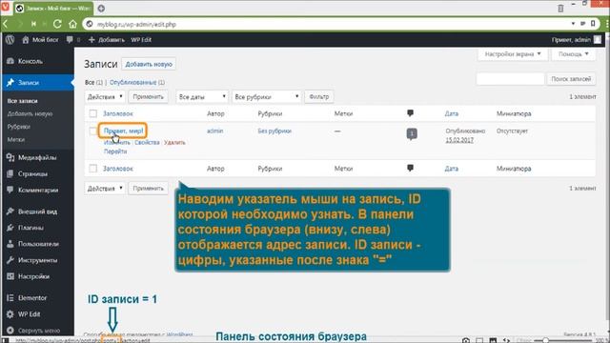
Task: Open Пользователи in the sidebar
Action: click(37, 244)
